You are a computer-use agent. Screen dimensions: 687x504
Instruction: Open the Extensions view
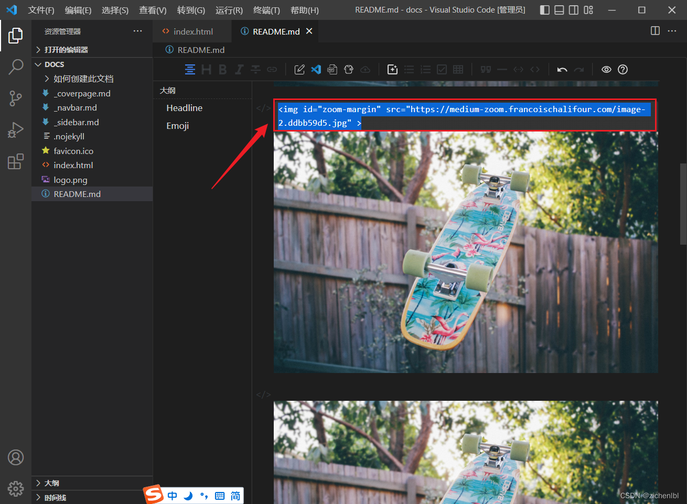coord(16,161)
